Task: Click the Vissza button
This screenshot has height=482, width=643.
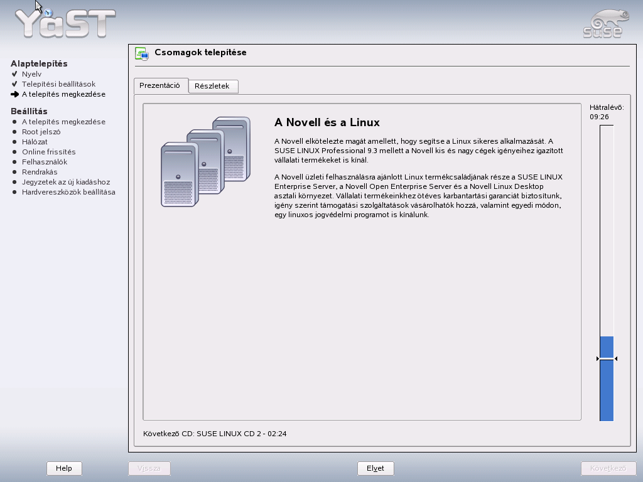Action: [x=149, y=468]
